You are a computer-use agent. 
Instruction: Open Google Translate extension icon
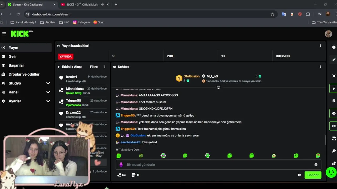284,14
